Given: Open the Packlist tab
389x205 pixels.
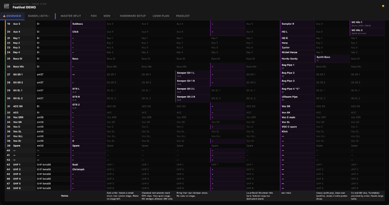Looking at the screenshot, I should click(x=183, y=16).
